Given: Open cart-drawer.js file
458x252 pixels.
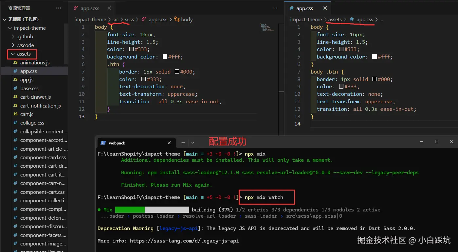Looking at the screenshot, I should point(35,97).
